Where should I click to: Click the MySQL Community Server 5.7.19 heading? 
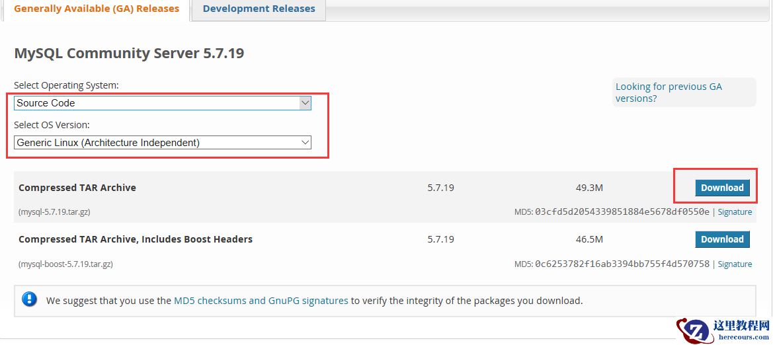click(129, 54)
